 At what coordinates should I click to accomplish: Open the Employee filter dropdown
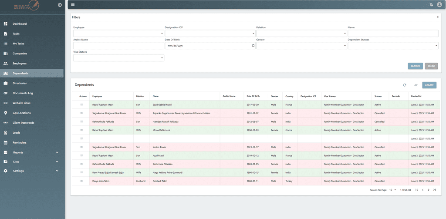[x=118, y=34]
